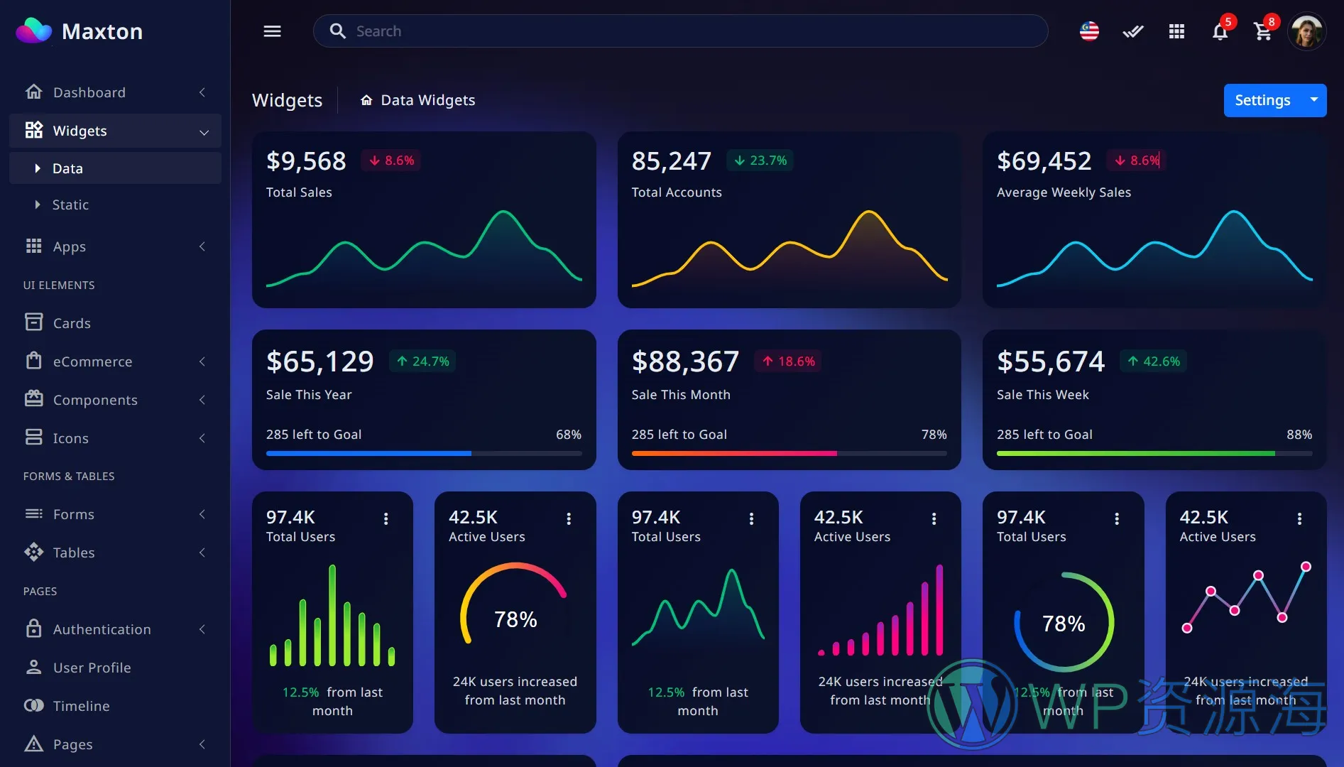Expand the Dashboard sidebar menu
The width and height of the screenshot is (1344, 767).
(x=115, y=92)
